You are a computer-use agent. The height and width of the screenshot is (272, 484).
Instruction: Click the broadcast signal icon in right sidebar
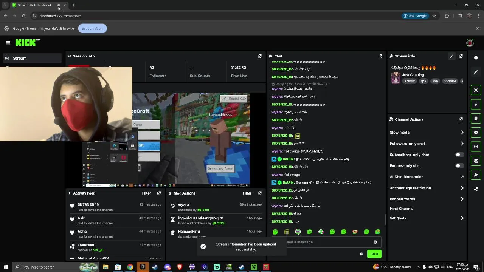click(476, 147)
